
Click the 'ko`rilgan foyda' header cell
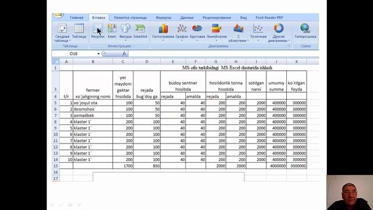[297, 82]
